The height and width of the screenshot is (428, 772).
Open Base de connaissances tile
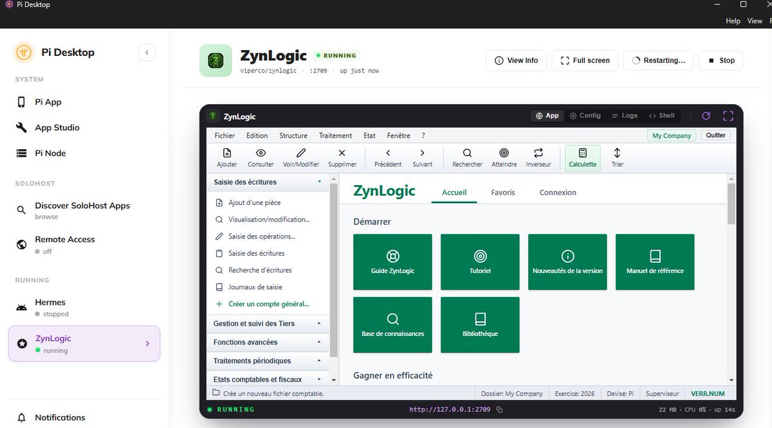coord(392,325)
